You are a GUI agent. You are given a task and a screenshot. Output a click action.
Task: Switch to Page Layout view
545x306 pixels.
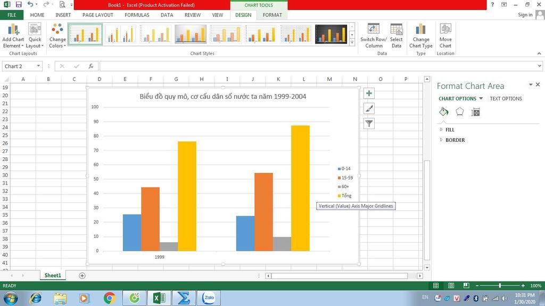pos(451,285)
